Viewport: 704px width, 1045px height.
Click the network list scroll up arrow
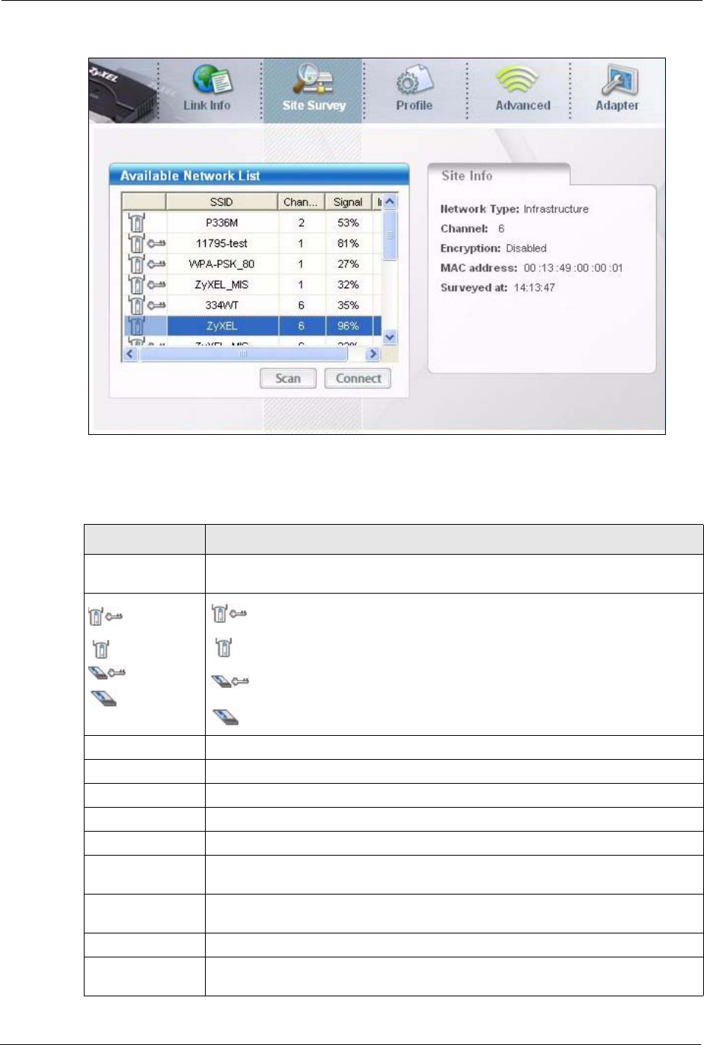(390, 201)
